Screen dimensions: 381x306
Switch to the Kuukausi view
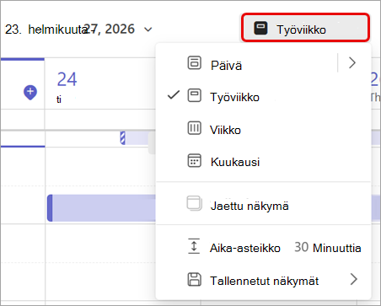(x=263, y=161)
